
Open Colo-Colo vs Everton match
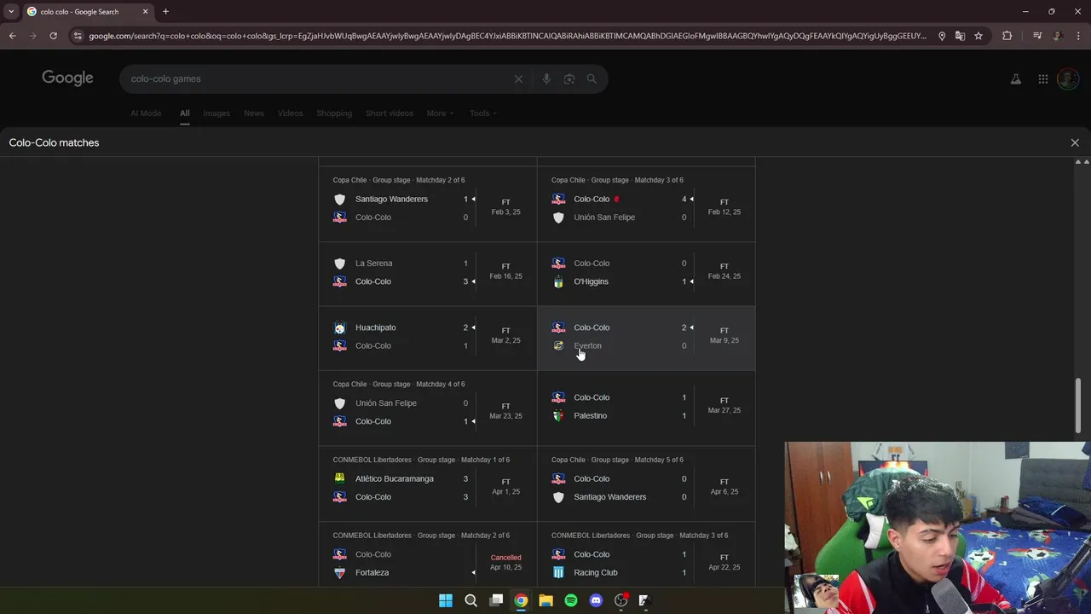click(646, 338)
